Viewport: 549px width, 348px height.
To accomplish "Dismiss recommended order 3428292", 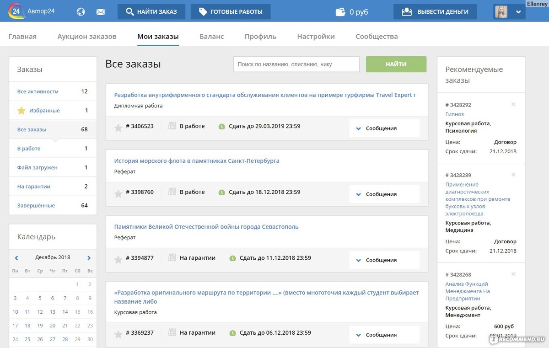I will point(513,105).
